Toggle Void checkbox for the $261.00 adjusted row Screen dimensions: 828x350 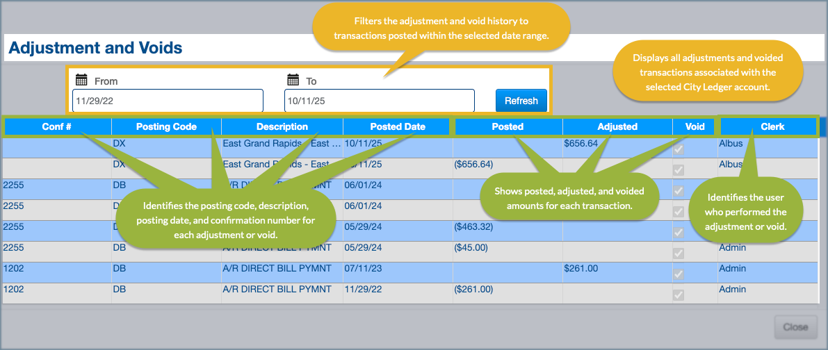click(x=679, y=274)
